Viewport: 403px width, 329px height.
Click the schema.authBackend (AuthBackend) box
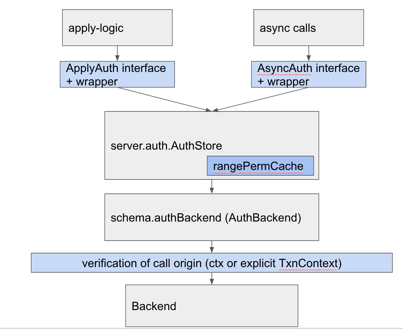[212, 217]
